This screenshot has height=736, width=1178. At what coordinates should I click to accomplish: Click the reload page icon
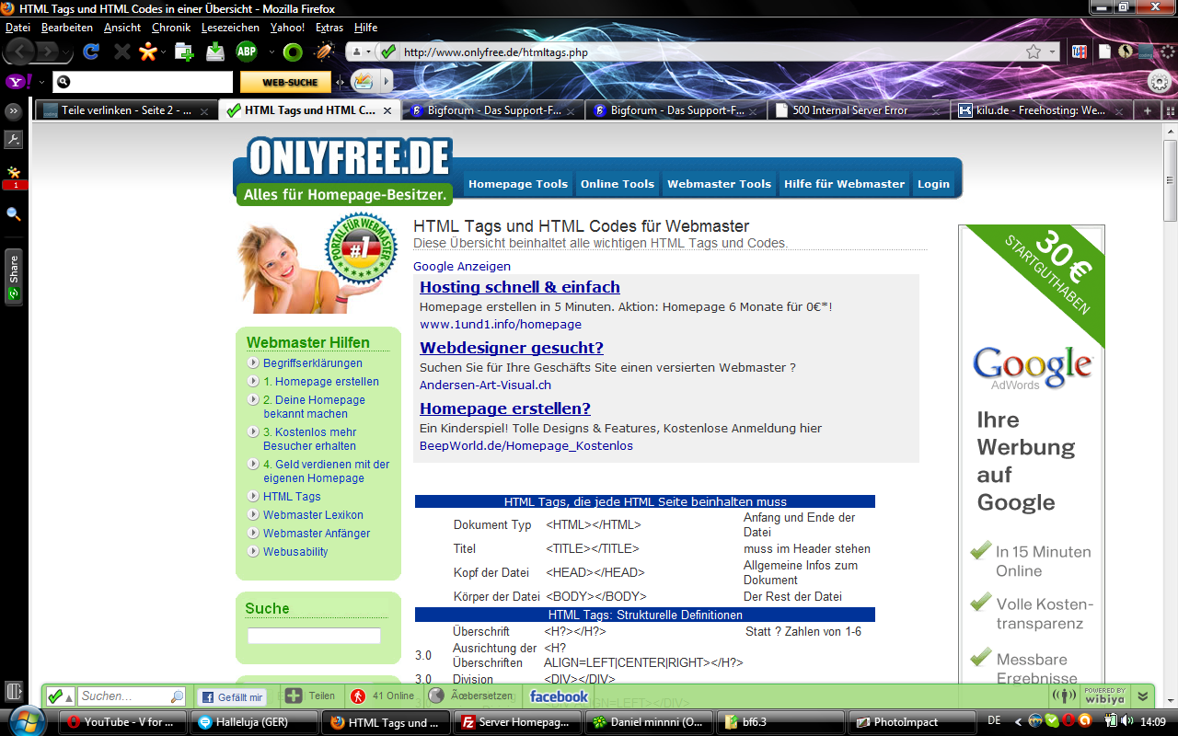(x=91, y=52)
